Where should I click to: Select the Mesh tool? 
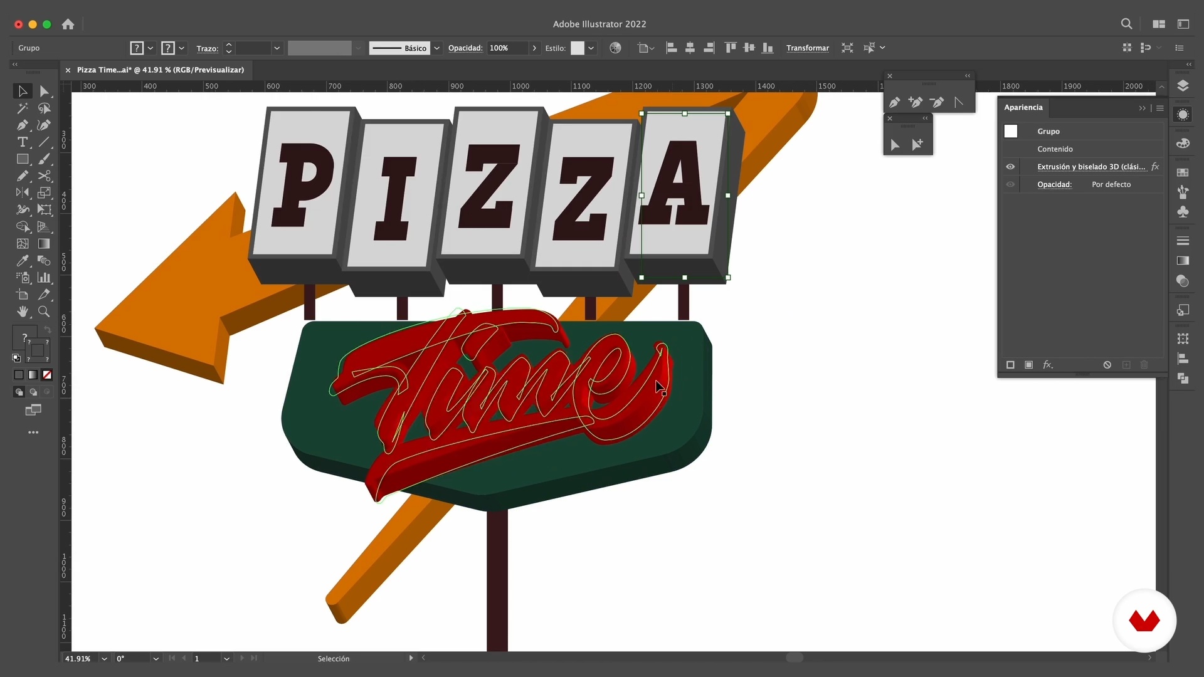point(23,244)
